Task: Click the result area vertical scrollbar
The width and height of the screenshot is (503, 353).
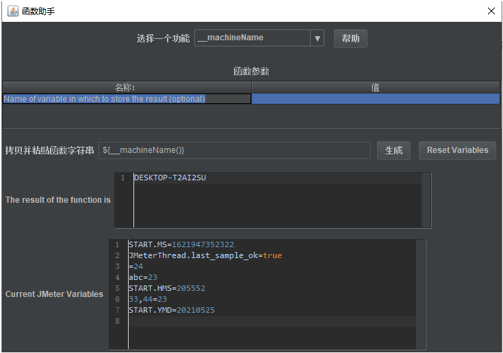Action: click(426, 200)
